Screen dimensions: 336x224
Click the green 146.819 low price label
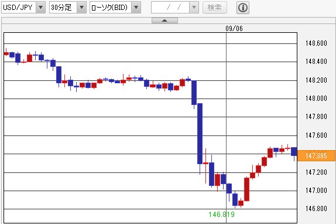pyautogui.click(x=222, y=214)
